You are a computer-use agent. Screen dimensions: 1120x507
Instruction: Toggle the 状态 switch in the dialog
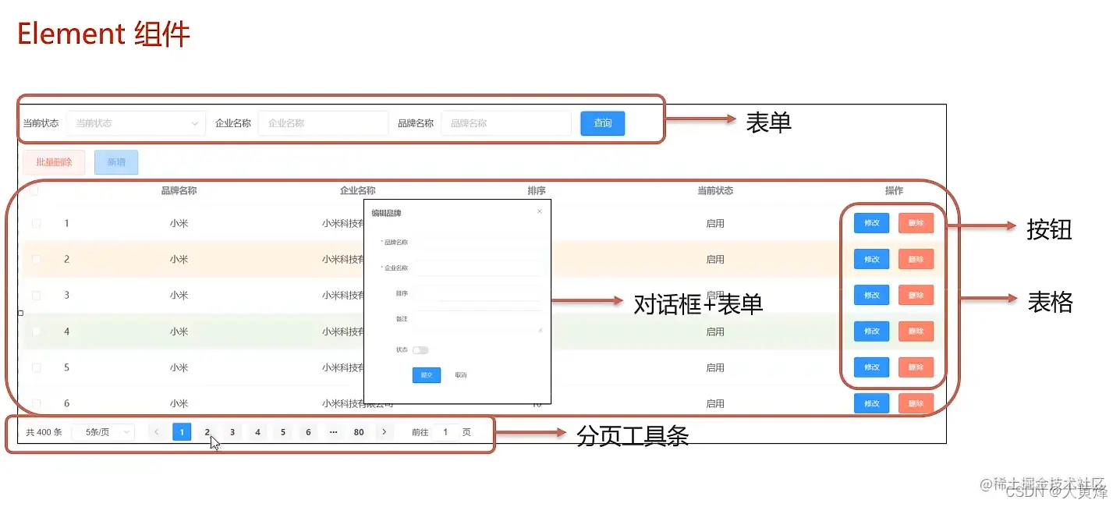(x=420, y=349)
